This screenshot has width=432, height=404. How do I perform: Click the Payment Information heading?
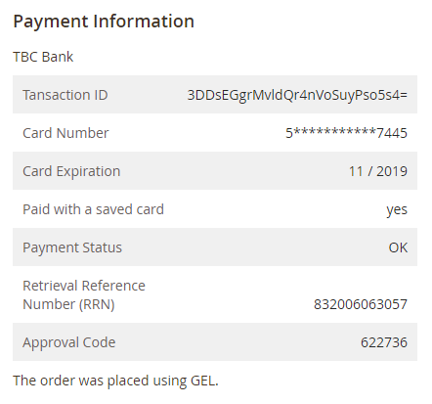(104, 22)
